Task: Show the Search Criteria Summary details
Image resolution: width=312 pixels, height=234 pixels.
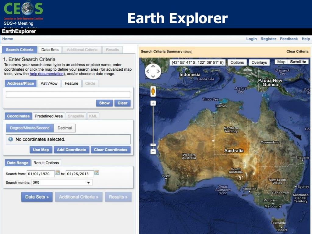Action: (x=188, y=52)
